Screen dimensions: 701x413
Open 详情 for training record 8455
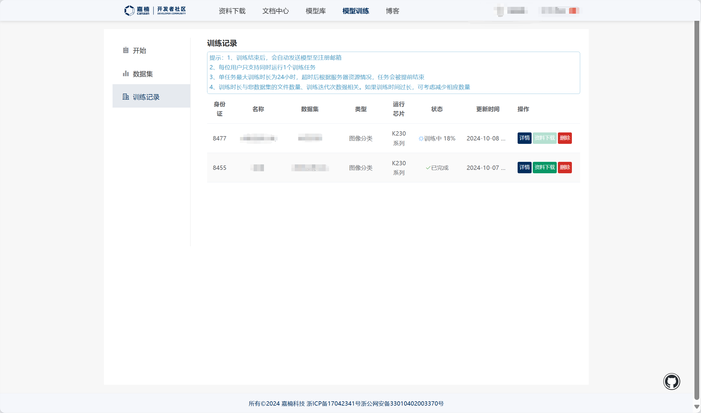click(524, 168)
